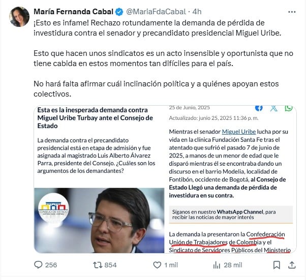Open the @MariaFdaCabal handle link
Image resolution: width=306 pixels, height=280 pixels.
pyautogui.click(x=156, y=12)
